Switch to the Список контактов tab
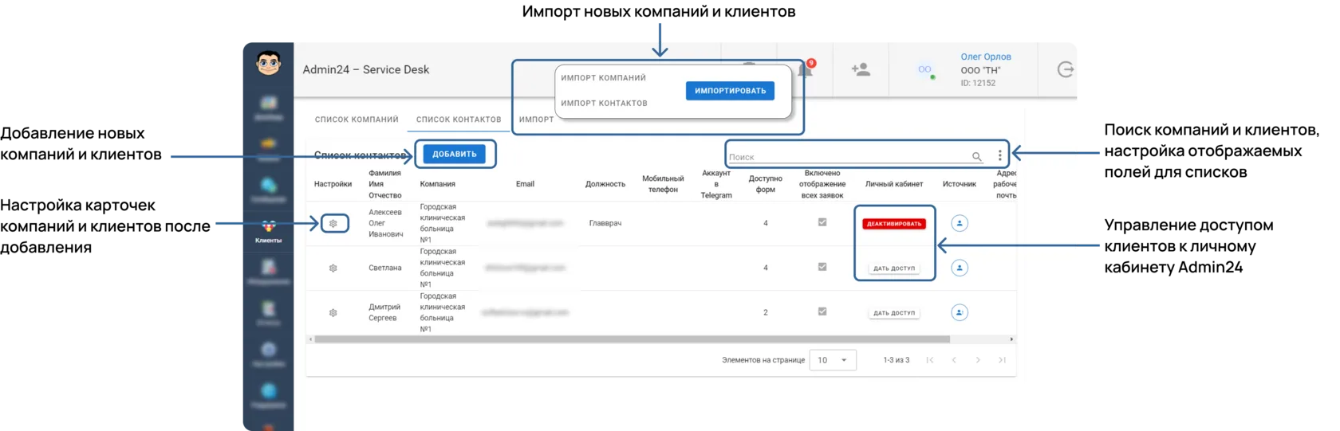 pyautogui.click(x=459, y=120)
